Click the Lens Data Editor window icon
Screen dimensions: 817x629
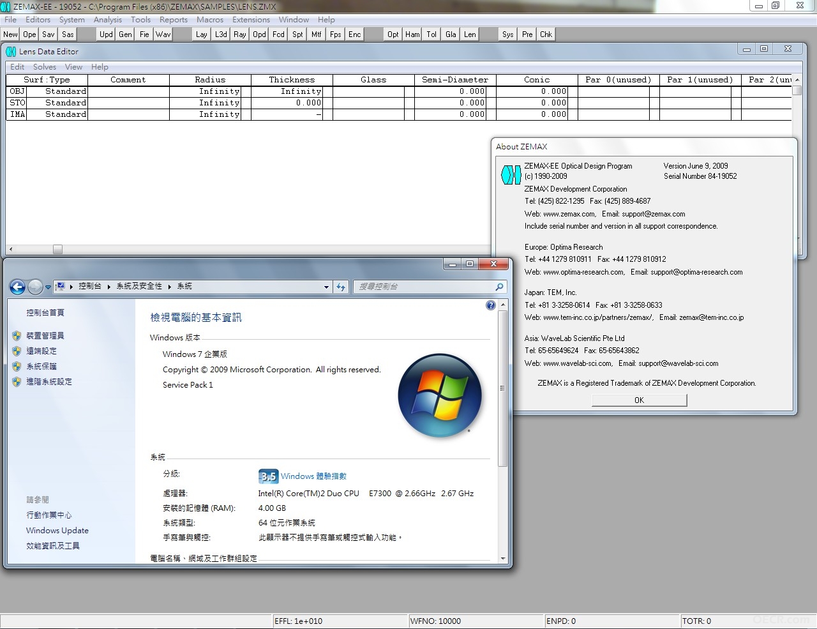[x=11, y=52]
